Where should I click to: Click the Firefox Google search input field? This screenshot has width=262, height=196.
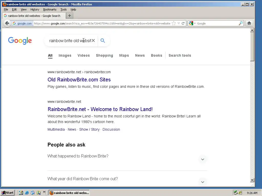[x=217, y=23]
